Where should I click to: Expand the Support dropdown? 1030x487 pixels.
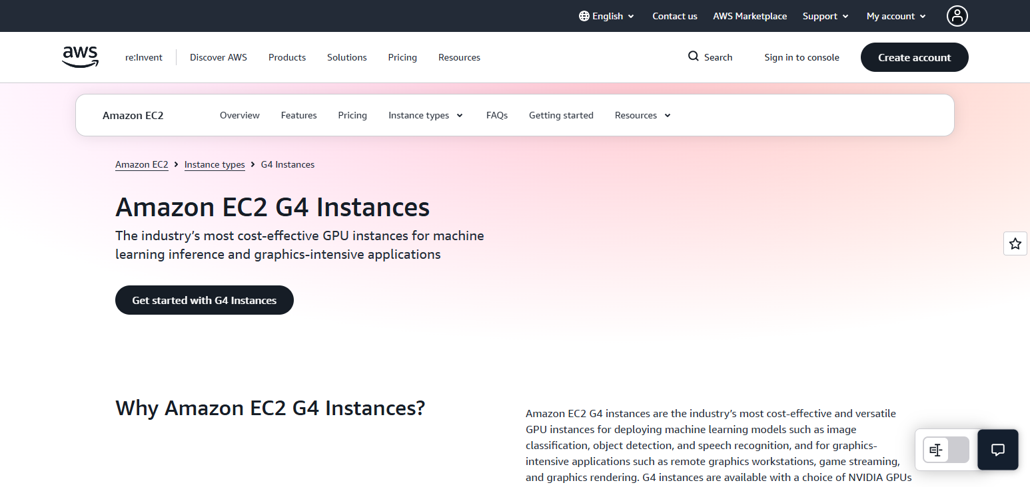click(x=825, y=16)
